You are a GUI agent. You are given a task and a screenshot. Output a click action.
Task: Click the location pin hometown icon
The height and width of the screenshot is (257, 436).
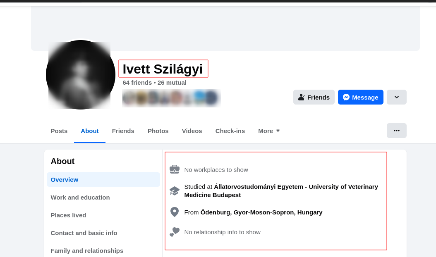(x=174, y=212)
